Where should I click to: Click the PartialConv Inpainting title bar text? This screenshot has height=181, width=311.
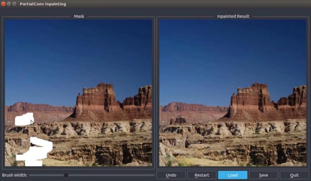point(44,4)
